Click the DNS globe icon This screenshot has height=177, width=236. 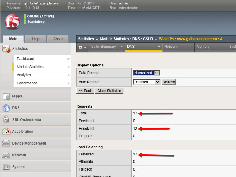(x=6, y=108)
